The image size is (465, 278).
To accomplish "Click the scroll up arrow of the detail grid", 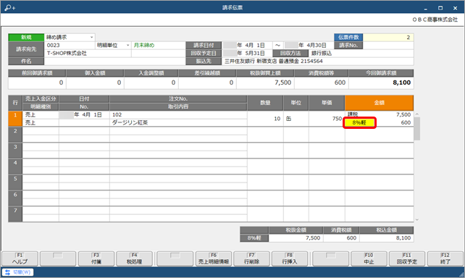I will (x=416, y=114).
